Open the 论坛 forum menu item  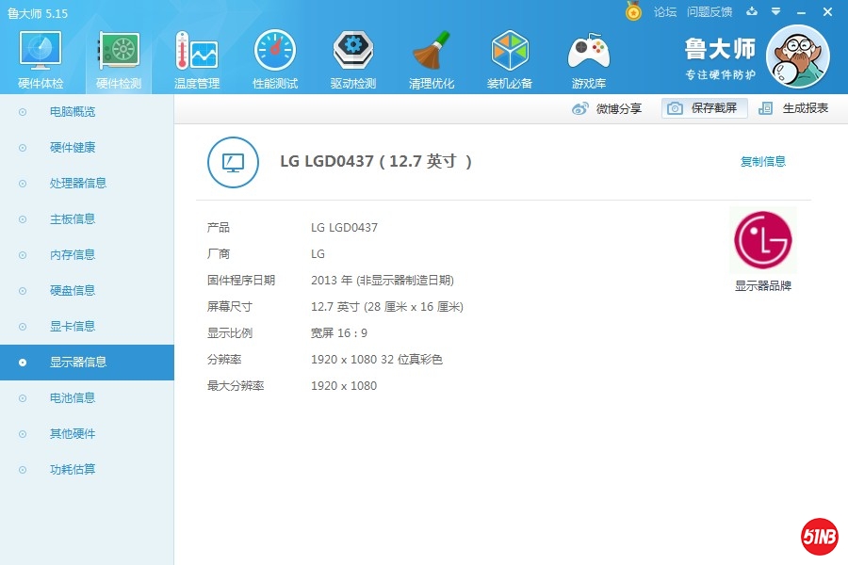coord(664,12)
